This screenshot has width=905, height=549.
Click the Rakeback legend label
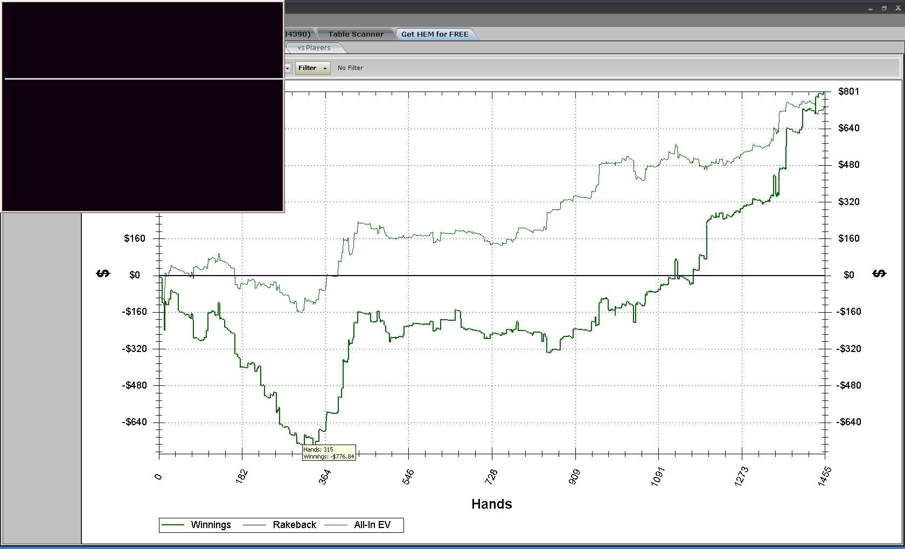(x=294, y=525)
